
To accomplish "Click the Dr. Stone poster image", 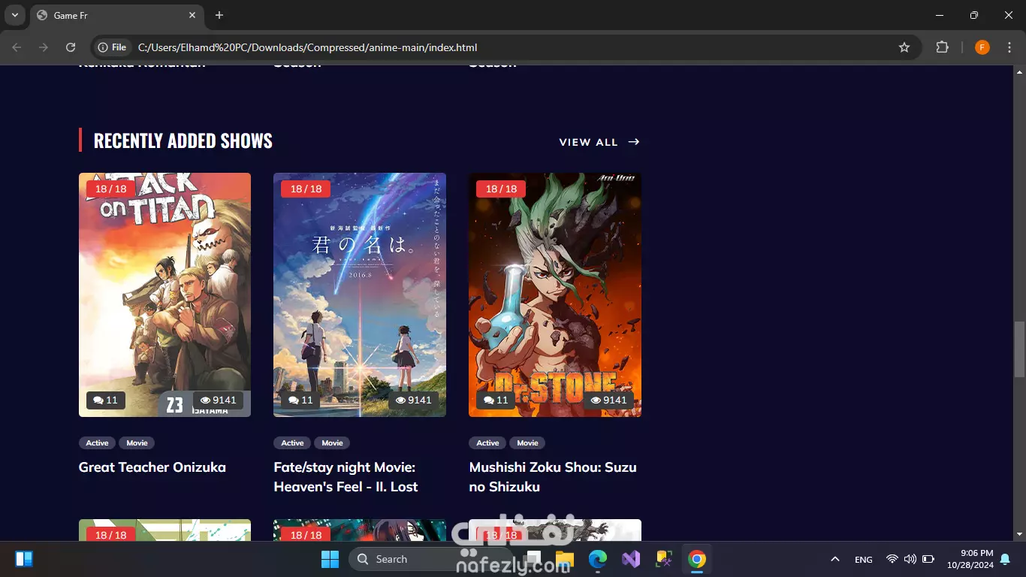I will click(555, 295).
